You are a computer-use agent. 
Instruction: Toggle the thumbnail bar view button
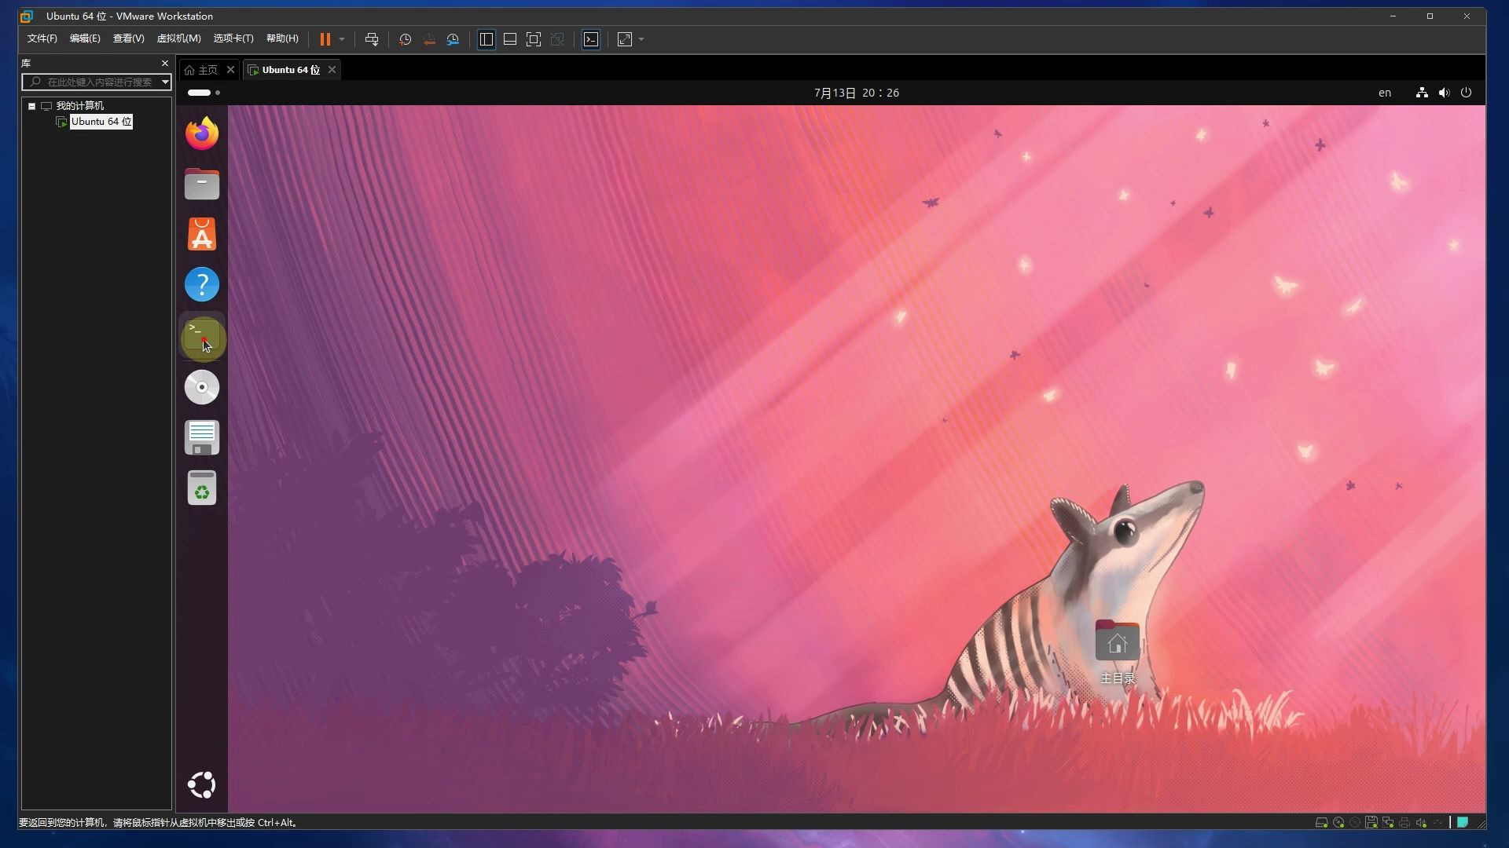point(510,39)
